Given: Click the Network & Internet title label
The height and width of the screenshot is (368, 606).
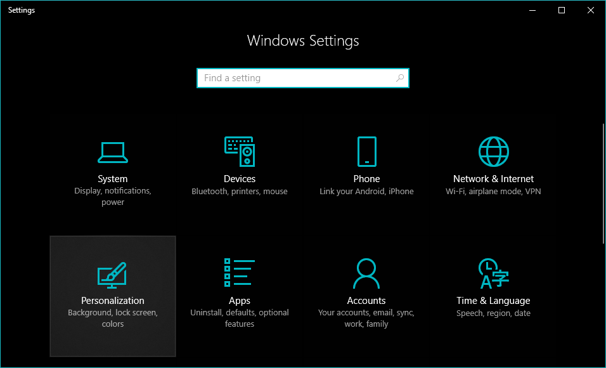Looking at the screenshot, I should (x=494, y=179).
